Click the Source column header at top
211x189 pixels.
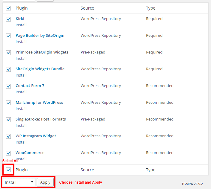[x=87, y=8]
